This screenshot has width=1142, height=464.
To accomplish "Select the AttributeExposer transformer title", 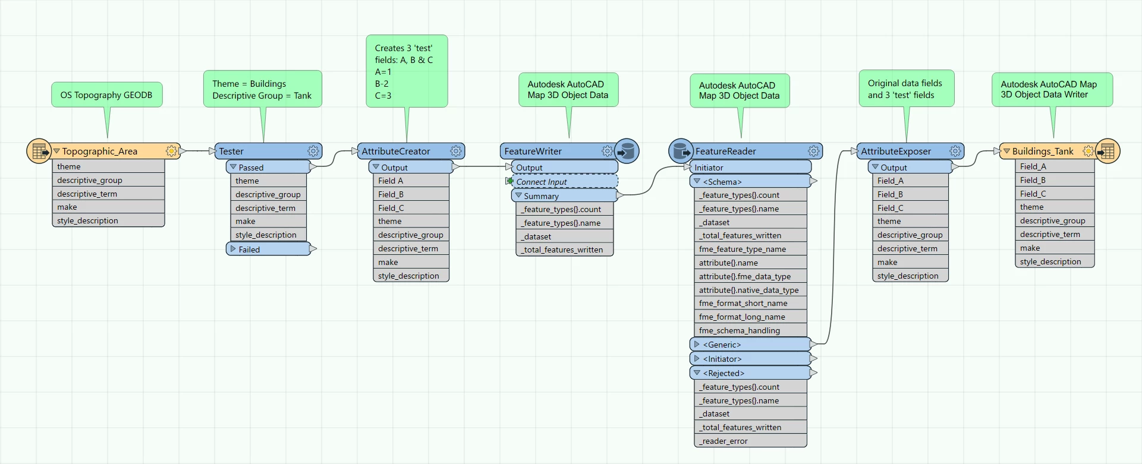I will click(x=896, y=151).
